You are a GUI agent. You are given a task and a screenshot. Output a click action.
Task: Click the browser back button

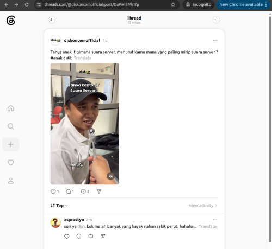tap(7, 4)
